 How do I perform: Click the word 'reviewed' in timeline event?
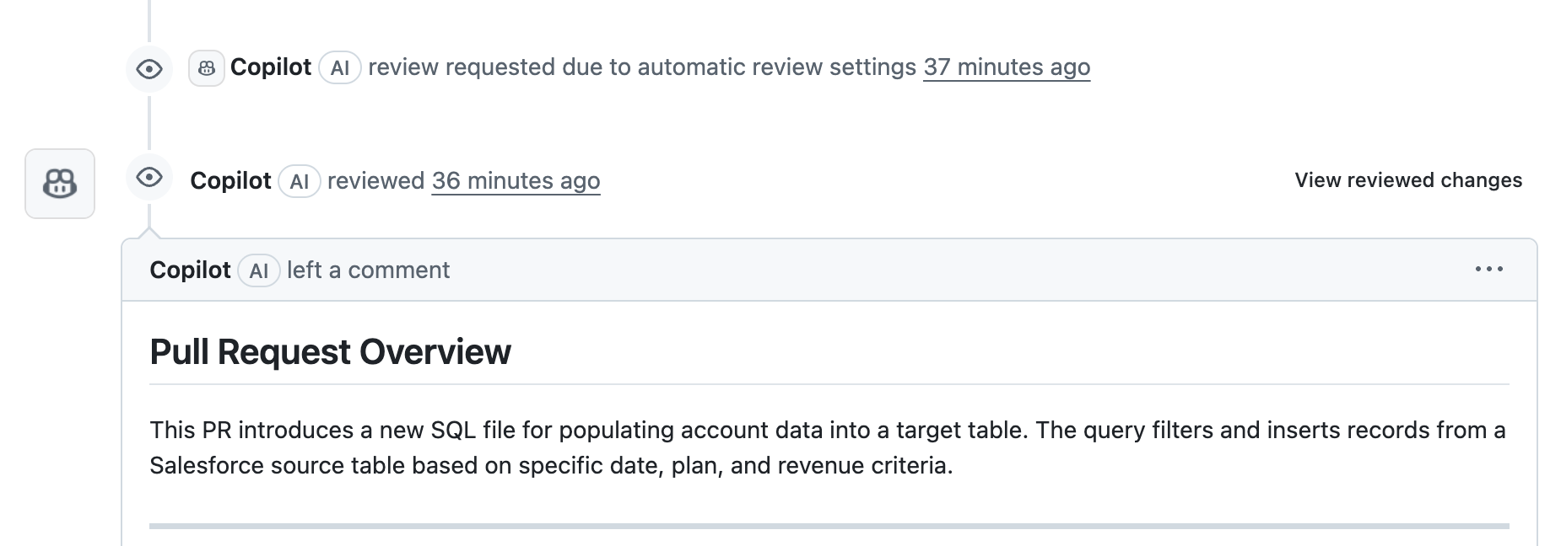[x=375, y=181]
